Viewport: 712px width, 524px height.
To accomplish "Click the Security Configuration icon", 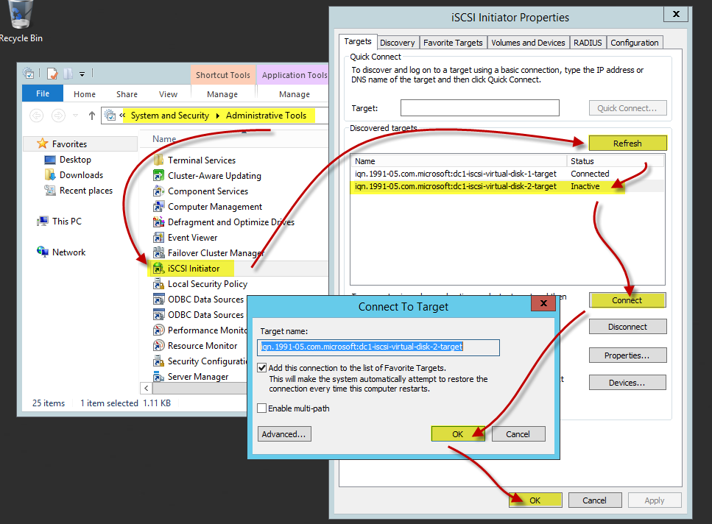I will pyautogui.click(x=158, y=361).
